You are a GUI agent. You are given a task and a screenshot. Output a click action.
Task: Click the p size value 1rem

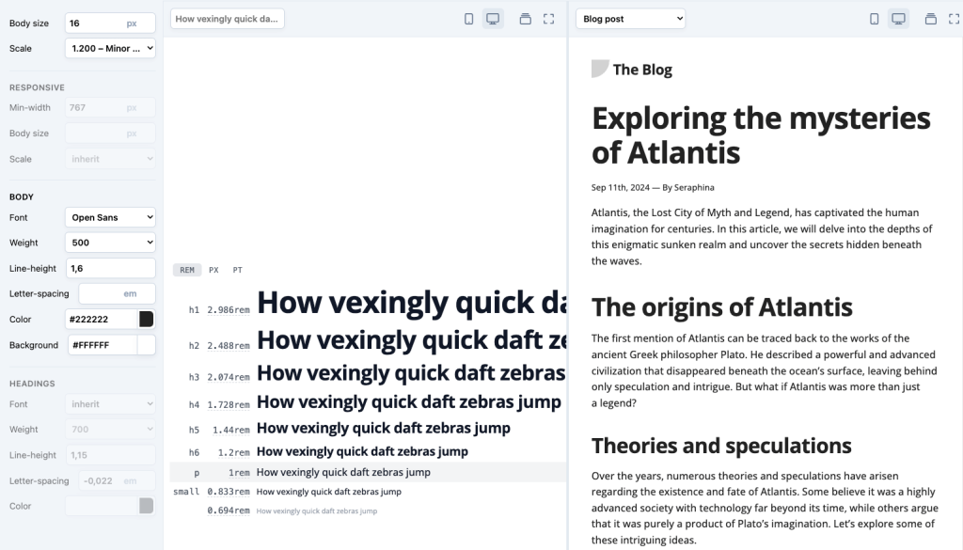pos(239,473)
